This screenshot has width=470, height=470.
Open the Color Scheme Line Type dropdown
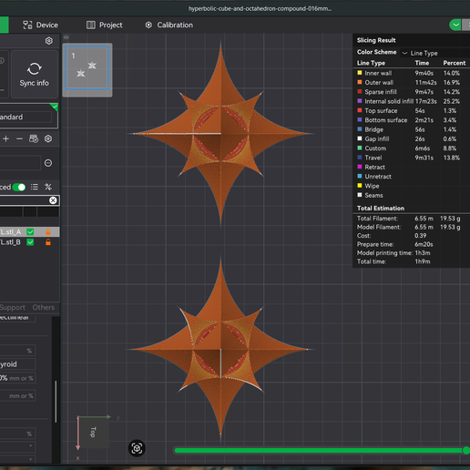pyautogui.click(x=434, y=53)
